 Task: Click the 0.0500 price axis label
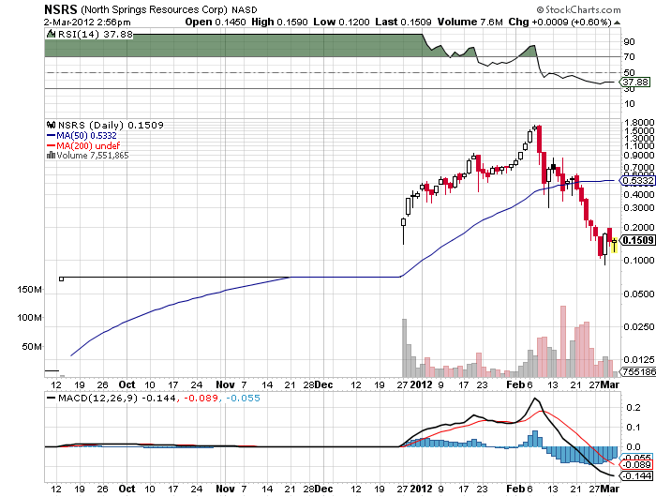639,294
